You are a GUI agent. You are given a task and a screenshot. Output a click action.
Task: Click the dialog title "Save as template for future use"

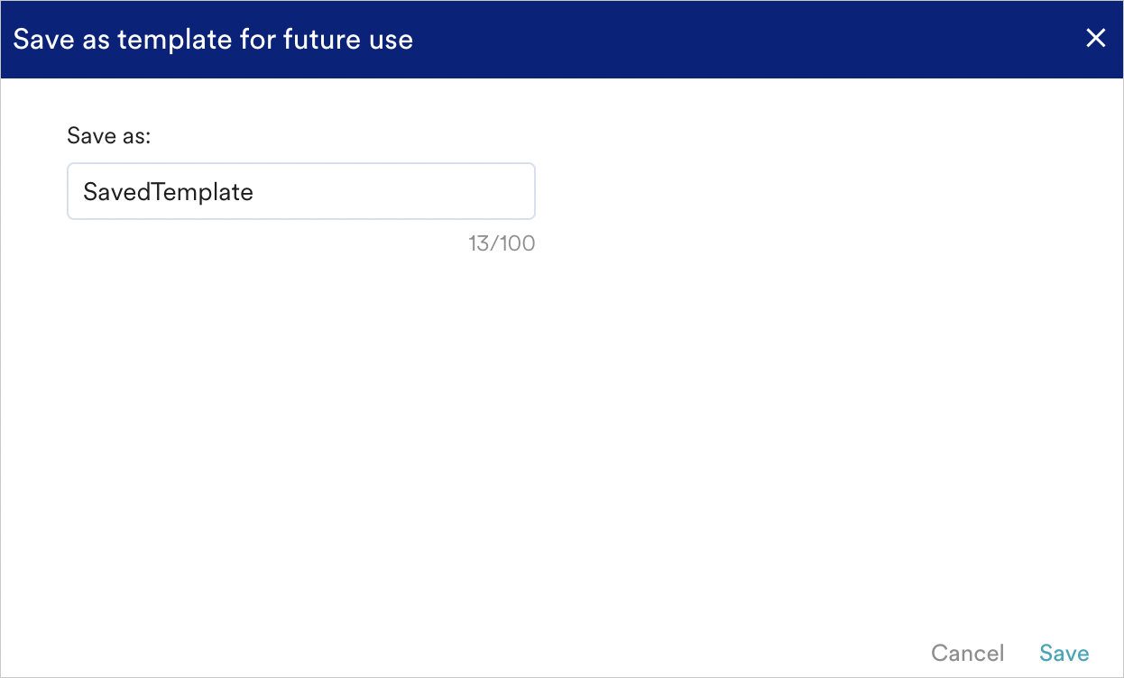click(x=213, y=40)
